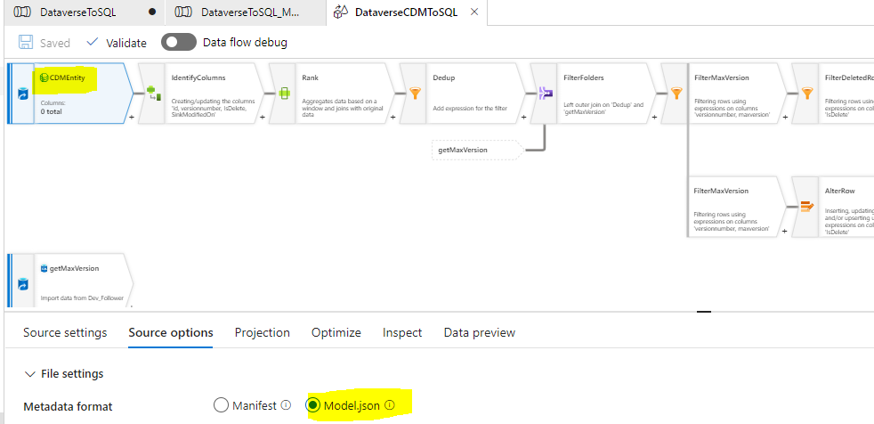Click the 'Metadata format' label
The image size is (874, 424).
click(68, 406)
